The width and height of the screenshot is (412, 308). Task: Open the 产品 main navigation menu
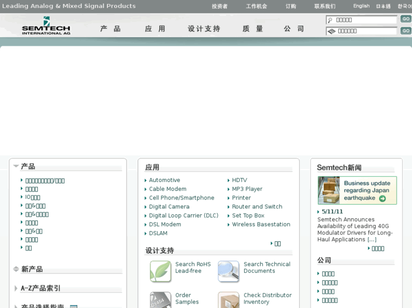111,29
